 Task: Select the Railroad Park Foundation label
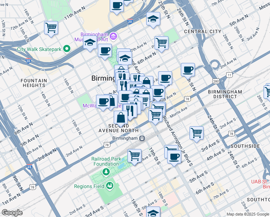(106, 161)
